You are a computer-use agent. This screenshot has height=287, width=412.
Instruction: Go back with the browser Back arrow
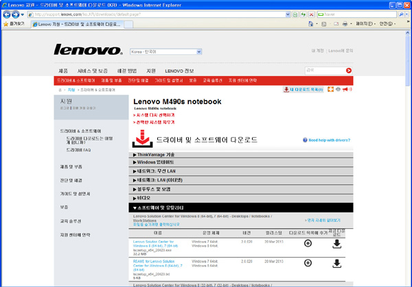tap(7, 14)
